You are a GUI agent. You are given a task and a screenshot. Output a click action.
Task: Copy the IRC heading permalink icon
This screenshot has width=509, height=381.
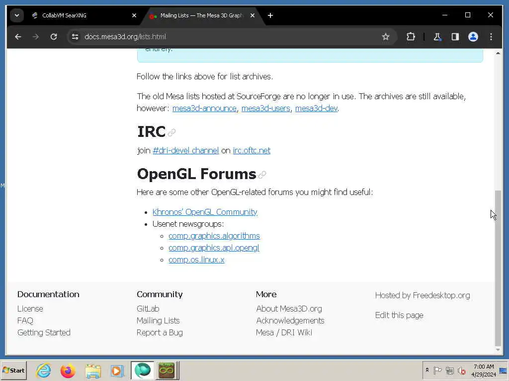[171, 132]
